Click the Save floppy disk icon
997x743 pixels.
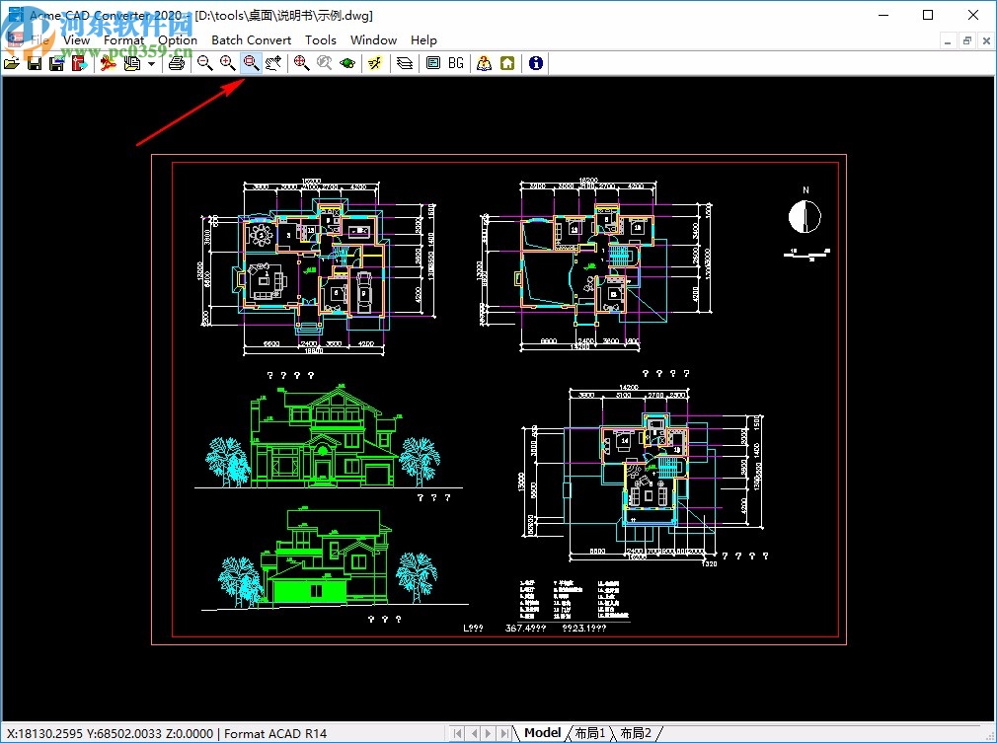coord(35,63)
